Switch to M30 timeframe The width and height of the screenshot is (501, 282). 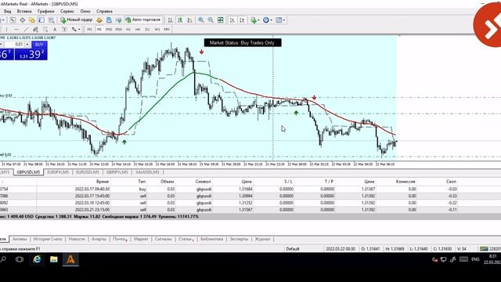pos(118,30)
